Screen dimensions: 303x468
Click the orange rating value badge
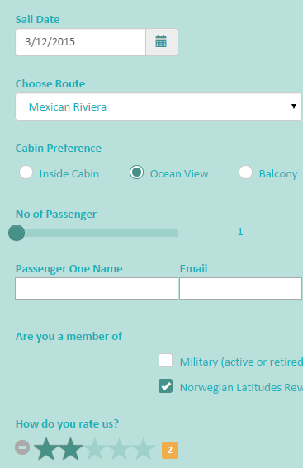170,450
